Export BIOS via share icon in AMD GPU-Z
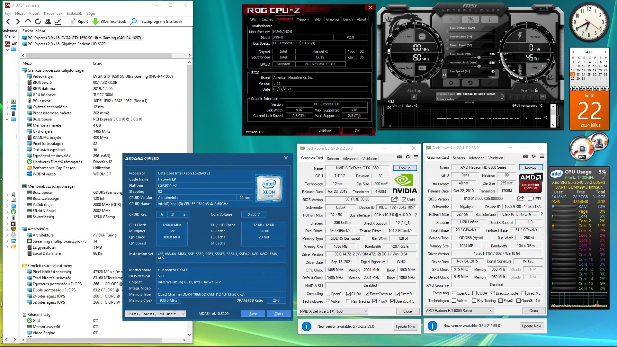Screen dimensions: 617x347 [521, 199]
